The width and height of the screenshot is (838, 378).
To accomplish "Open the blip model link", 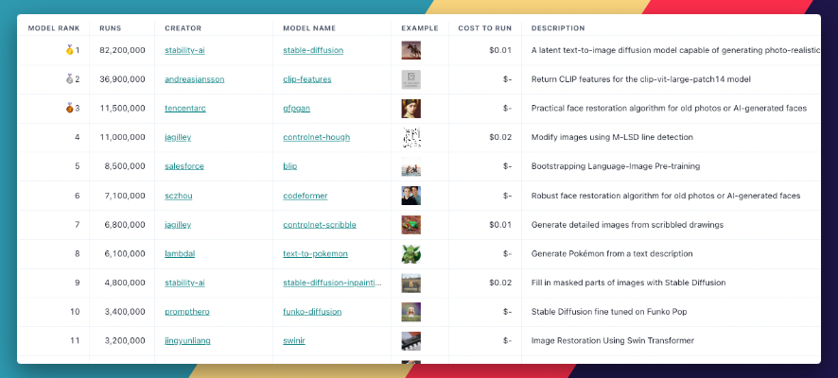I will click(290, 166).
